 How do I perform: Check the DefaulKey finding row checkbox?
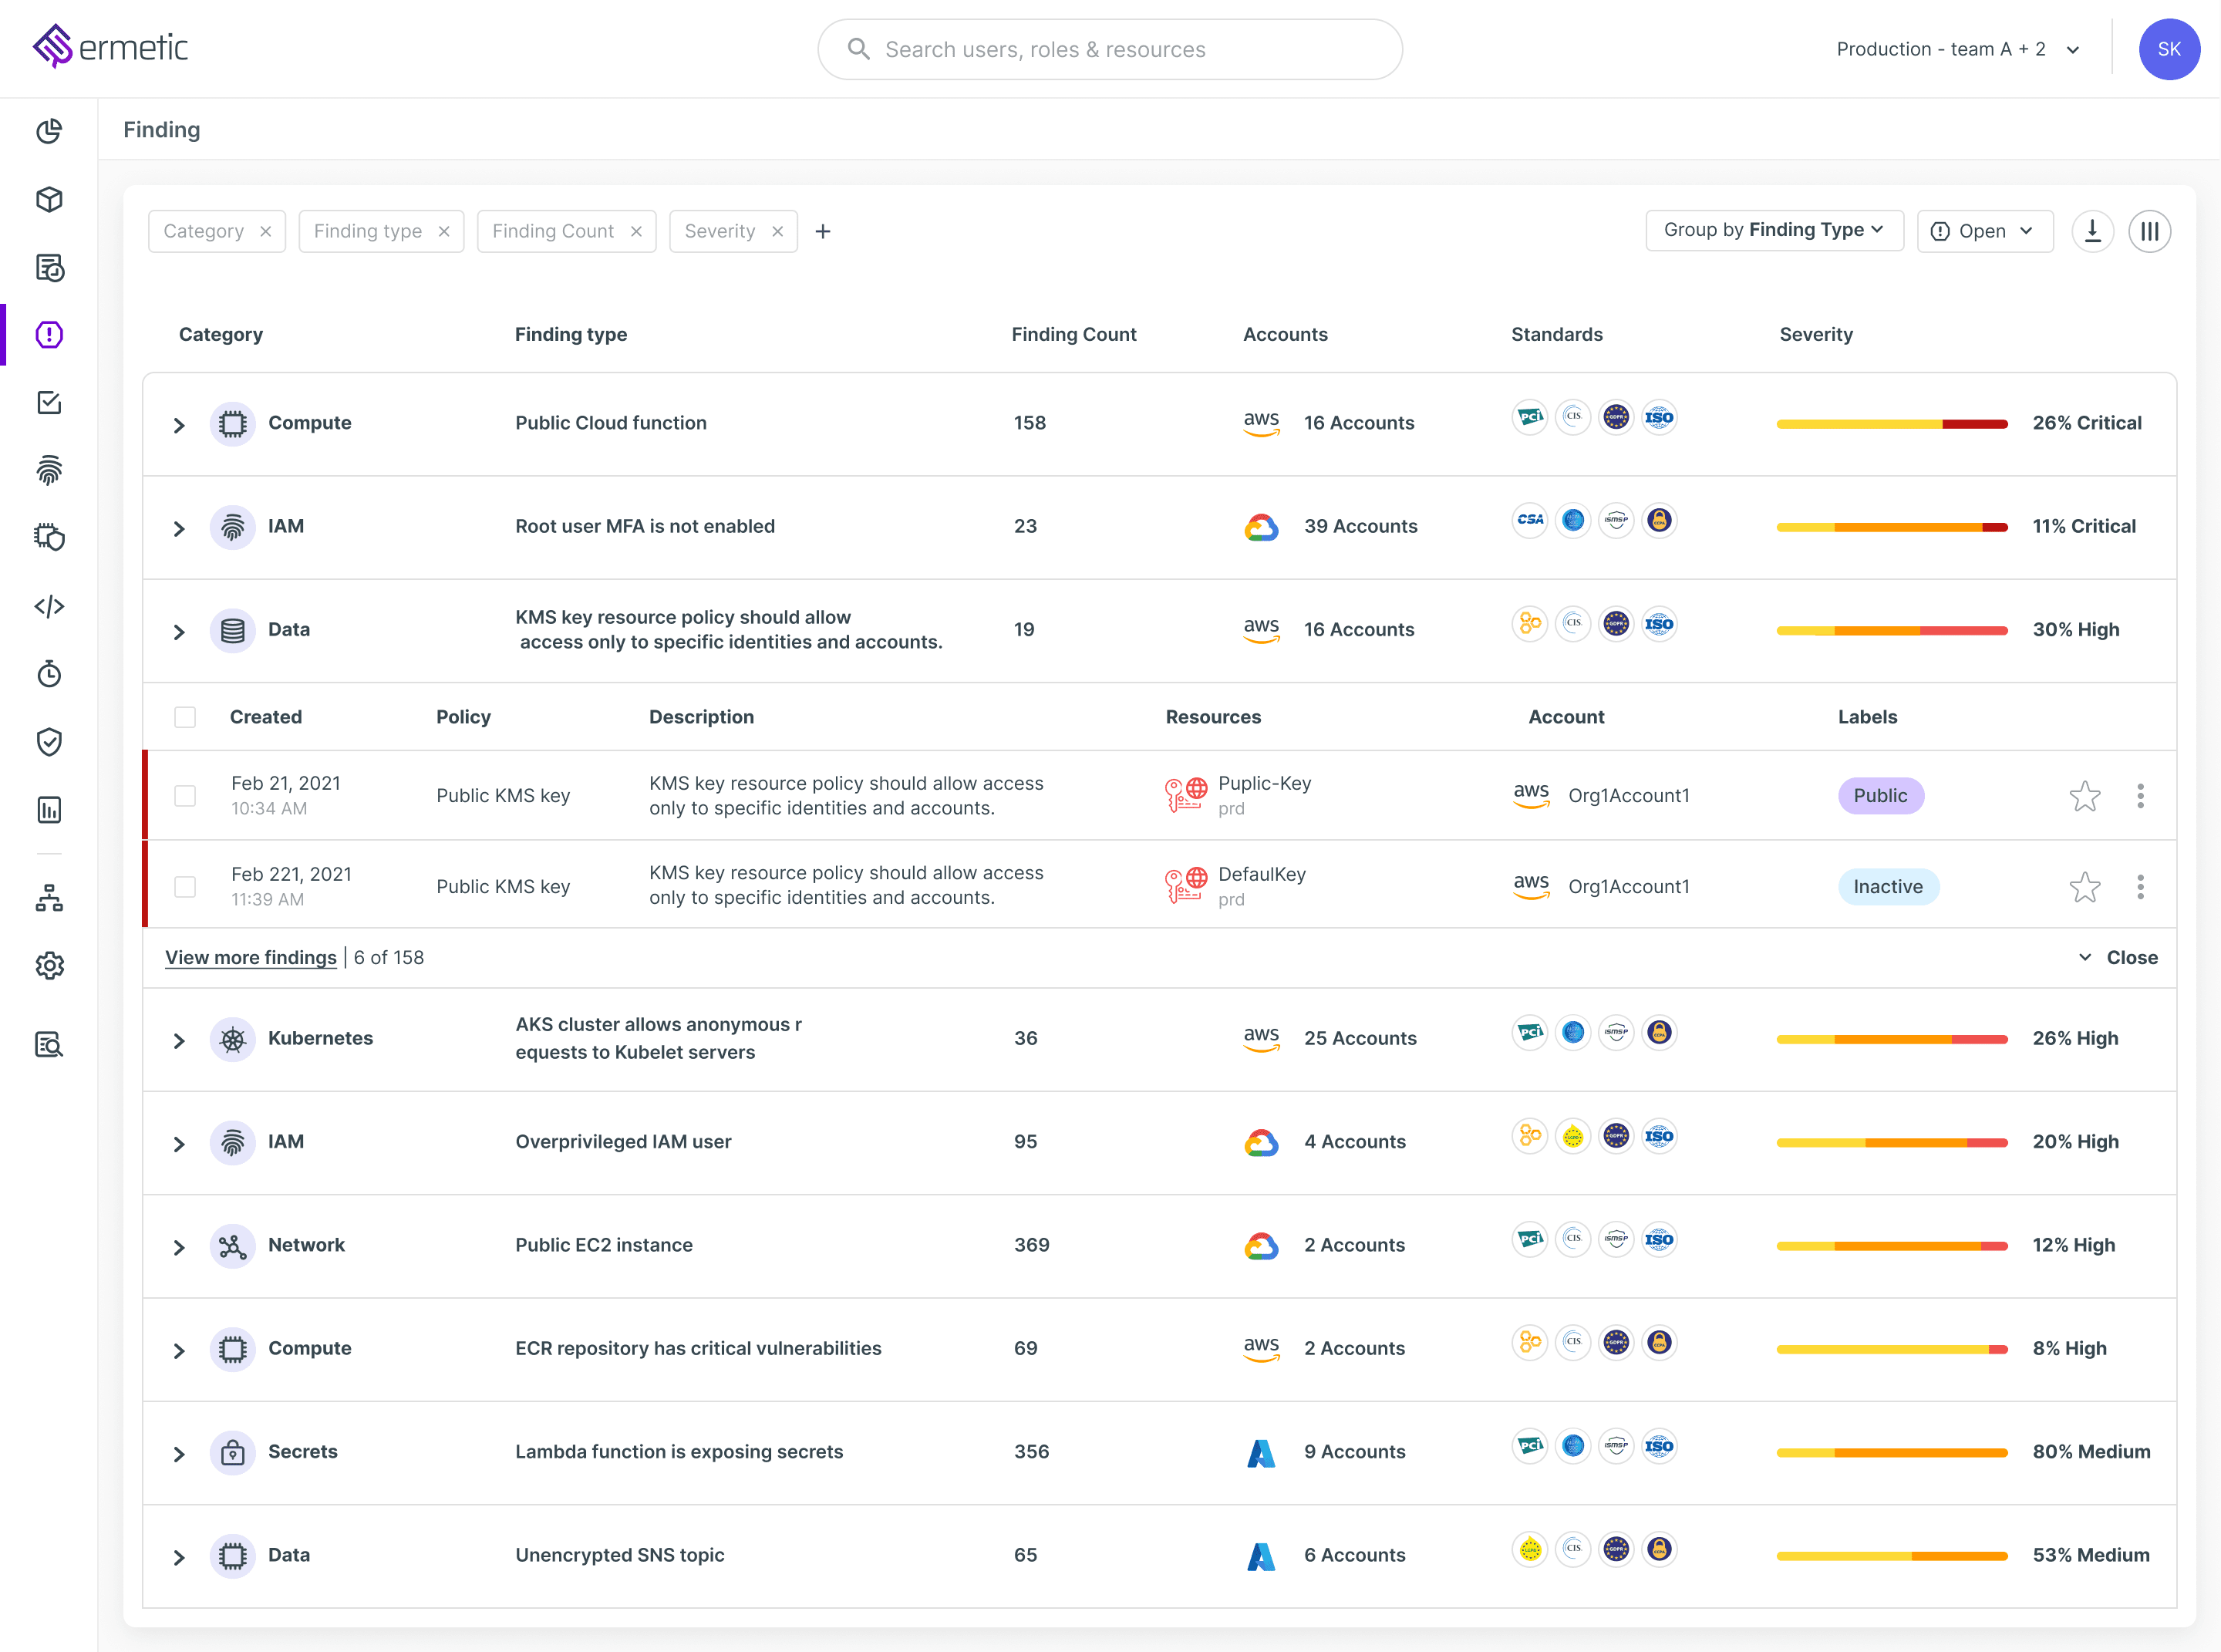point(185,887)
